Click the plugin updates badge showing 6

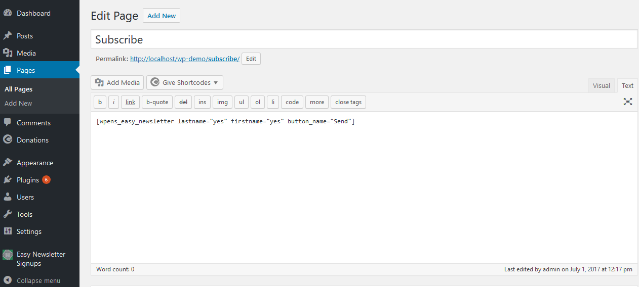(x=46, y=180)
